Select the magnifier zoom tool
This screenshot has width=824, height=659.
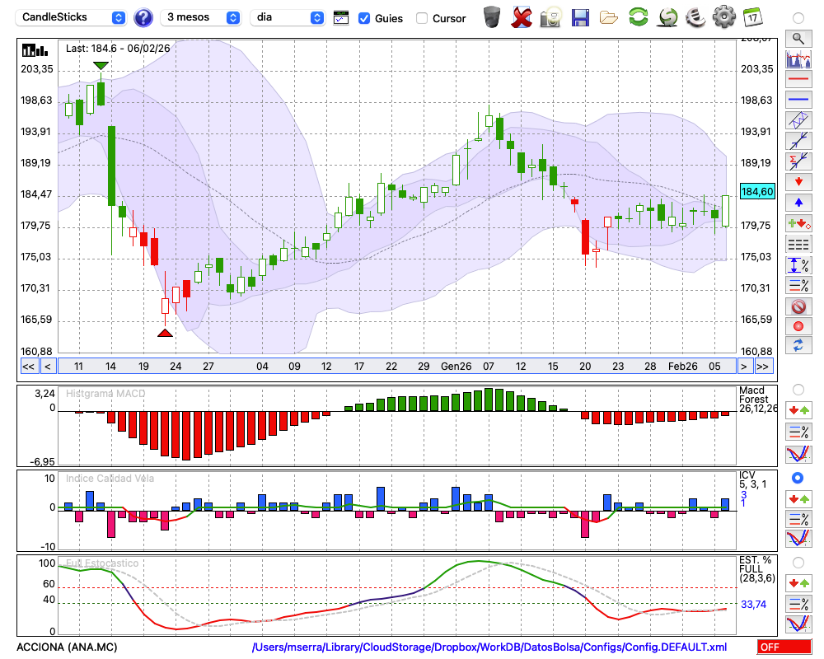[798, 38]
